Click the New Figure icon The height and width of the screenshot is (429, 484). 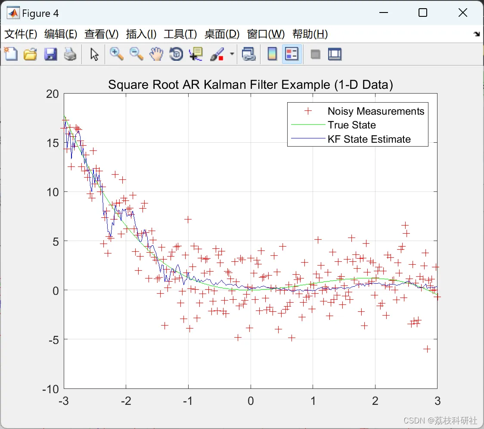[x=11, y=54]
